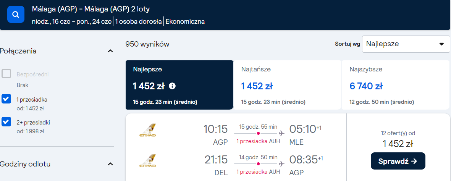Uncheck the 2+ przesiadki checkbox
This screenshot has height=181, width=451.
tap(6, 121)
